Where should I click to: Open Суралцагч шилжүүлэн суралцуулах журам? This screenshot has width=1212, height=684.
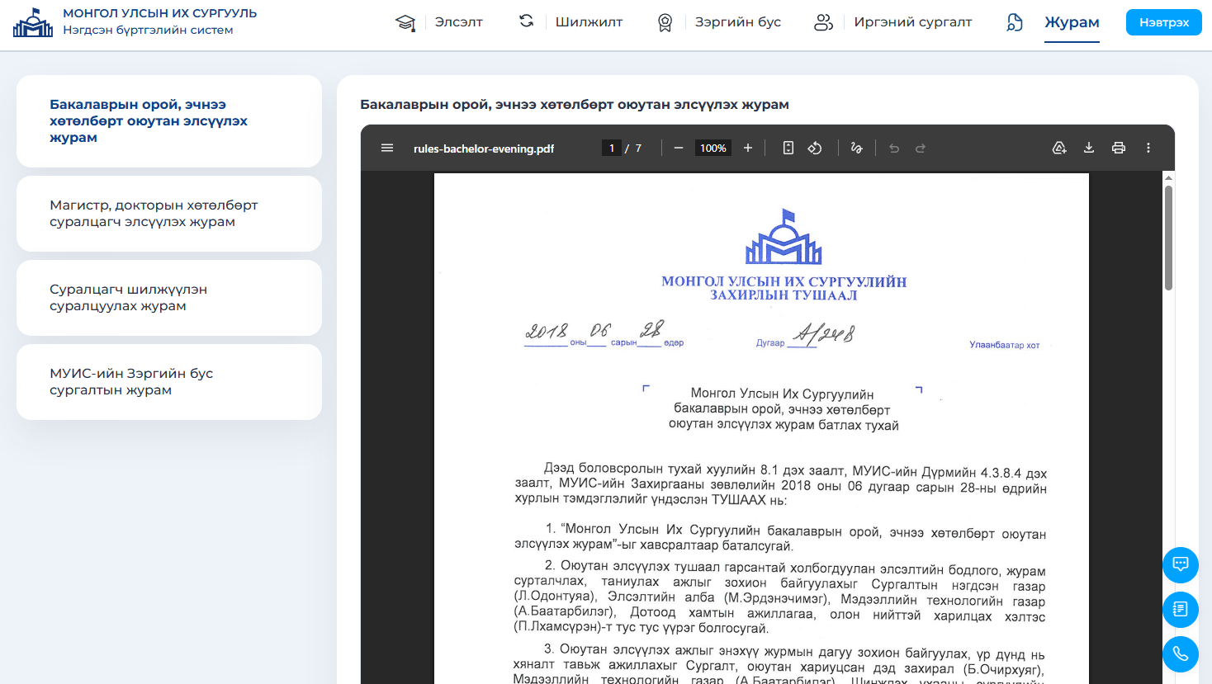pyautogui.click(x=169, y=298)
